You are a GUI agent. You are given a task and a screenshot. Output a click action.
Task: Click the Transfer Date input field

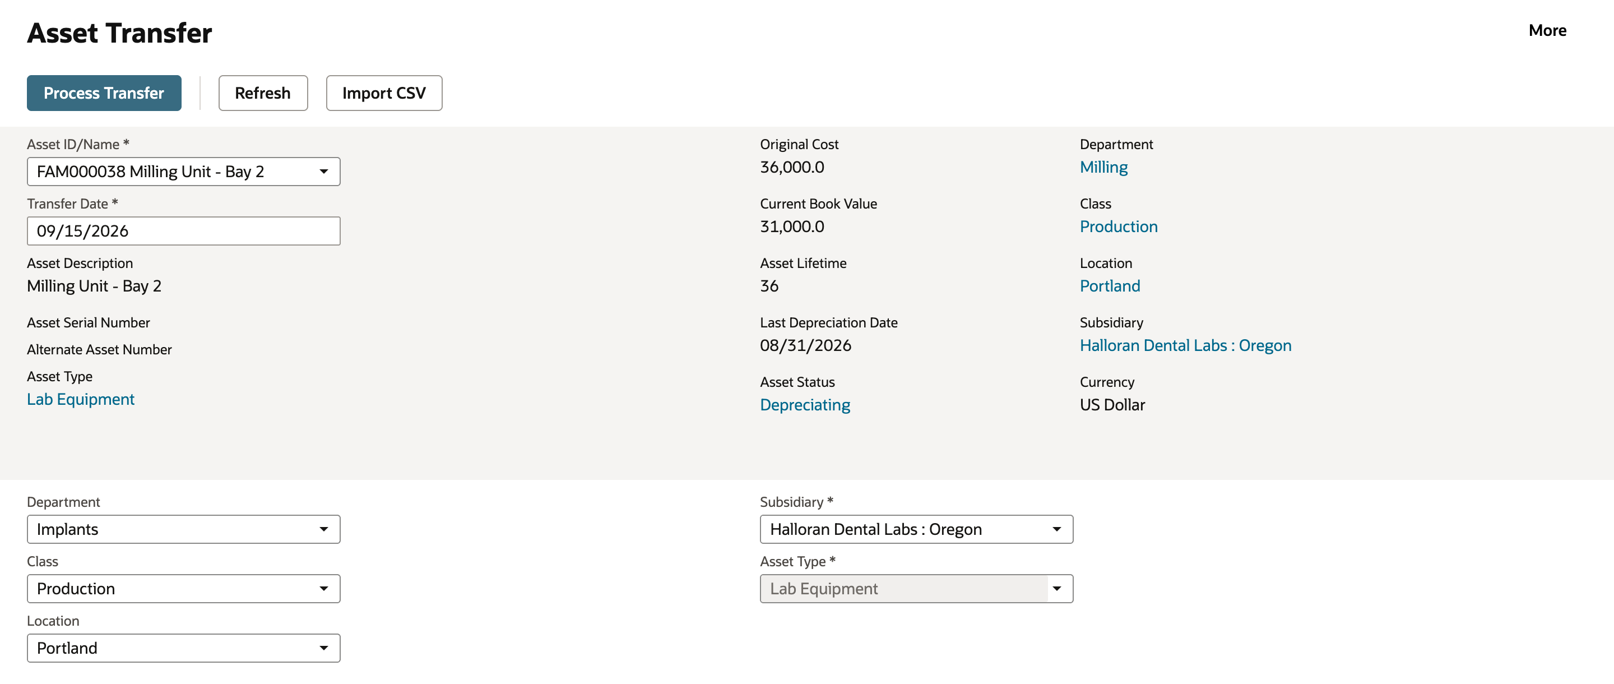coord(184,231)
